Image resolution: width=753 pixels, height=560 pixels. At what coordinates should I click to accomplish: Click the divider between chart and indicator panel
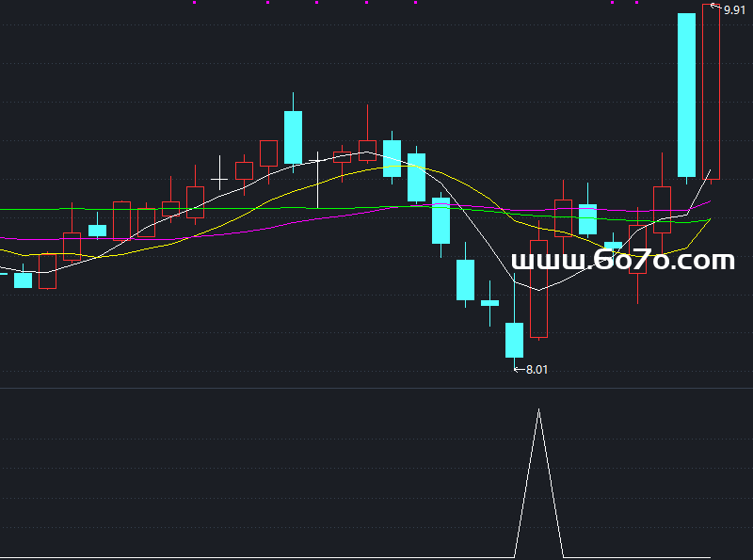click(376, 388)
